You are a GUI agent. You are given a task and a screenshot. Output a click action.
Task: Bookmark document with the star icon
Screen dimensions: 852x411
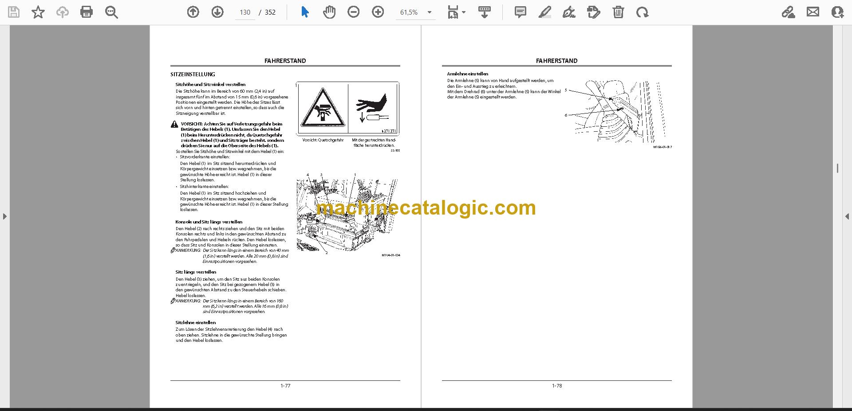[38, 12]
